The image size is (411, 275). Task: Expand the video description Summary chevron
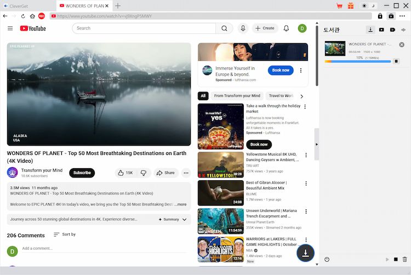pyautogui.click(x=184, y=219)
